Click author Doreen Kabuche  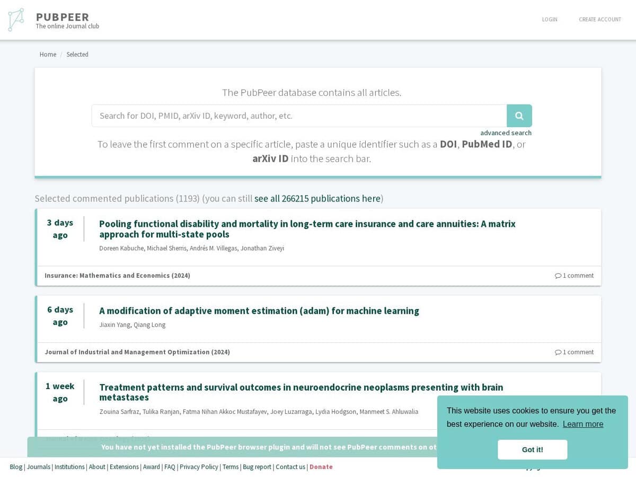click(121, 248)
